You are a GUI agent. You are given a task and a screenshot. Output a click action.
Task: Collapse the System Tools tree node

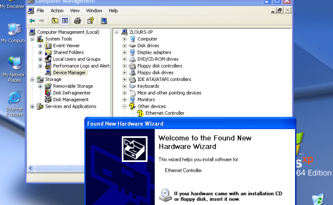[32, 39]
